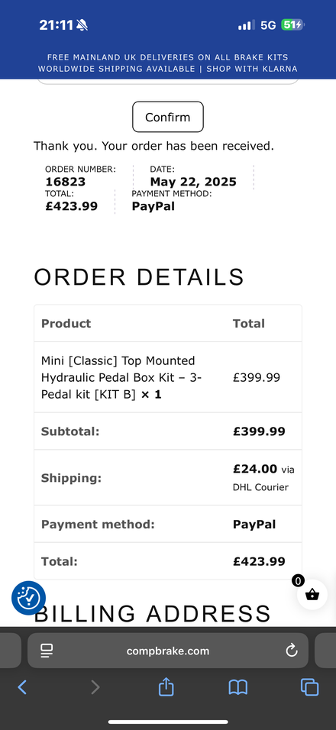The image size is (336, 730).
Task: Open the page format menu icon
Action: [47, 651]
